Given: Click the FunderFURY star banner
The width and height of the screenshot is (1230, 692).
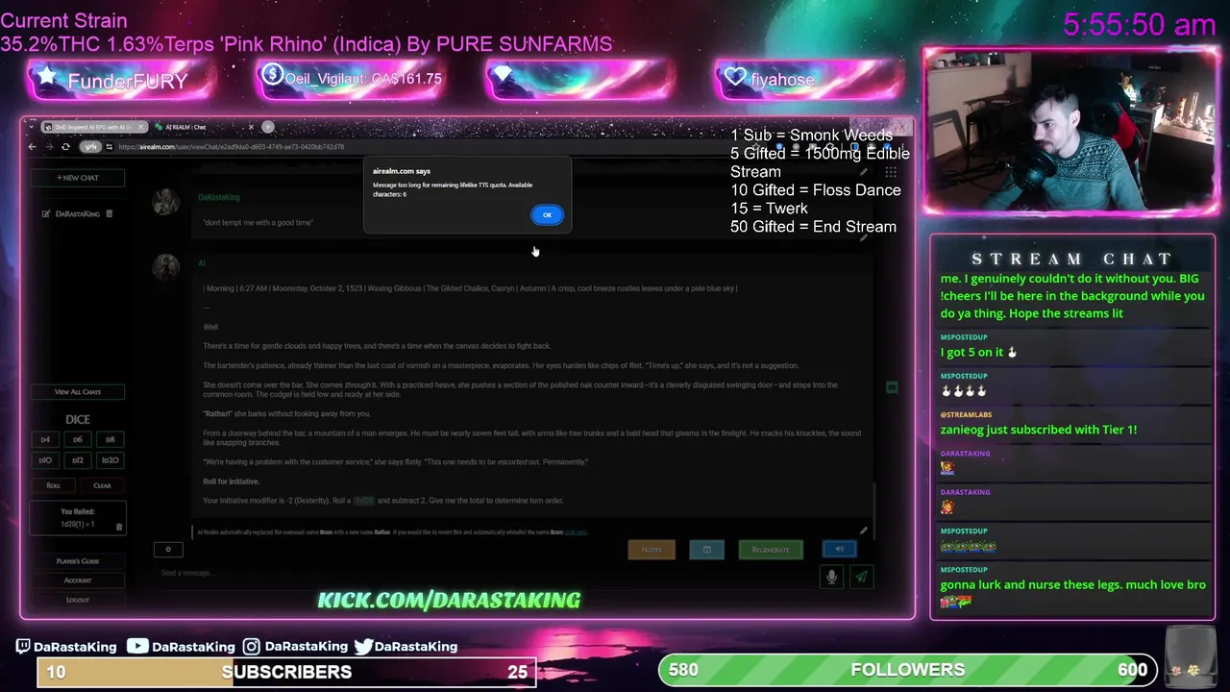Looking at the screenshot, I should (121, 81).
